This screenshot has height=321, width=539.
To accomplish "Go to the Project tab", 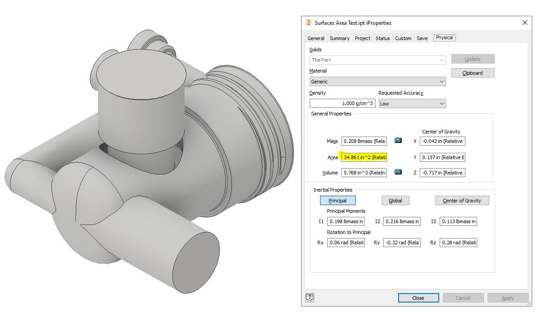I will [x=362, y=38].
